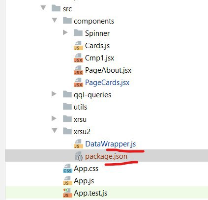Click the src folder icon
The height and width of the screenshot is (200, 208).
click(x=56, y=8)
